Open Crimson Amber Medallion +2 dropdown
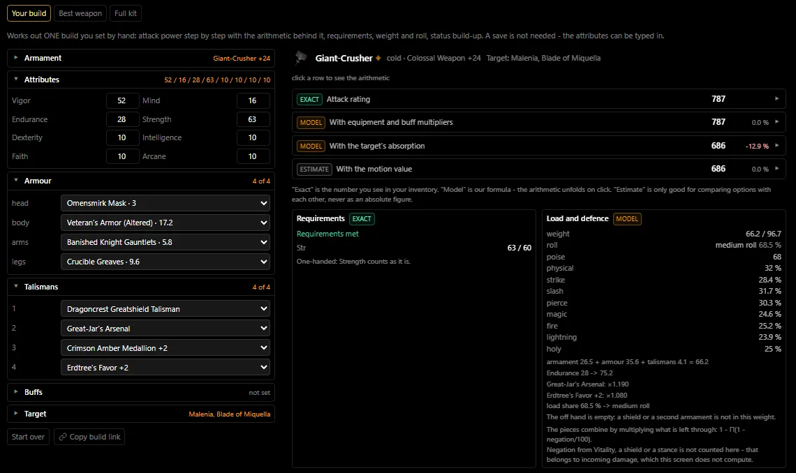Viewport: 796px width, 473px height. pos(165,348)
